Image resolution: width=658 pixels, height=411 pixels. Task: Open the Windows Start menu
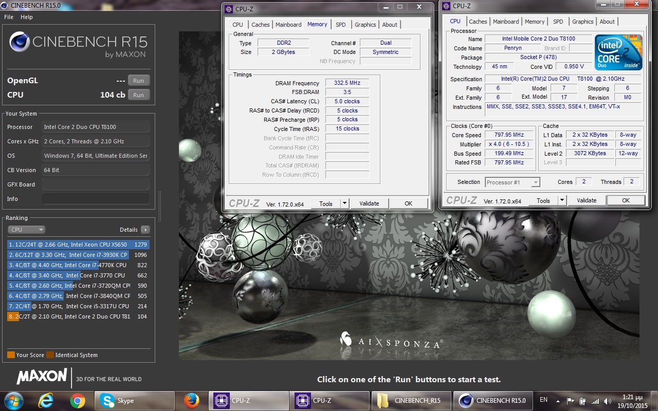pos(13,401)
